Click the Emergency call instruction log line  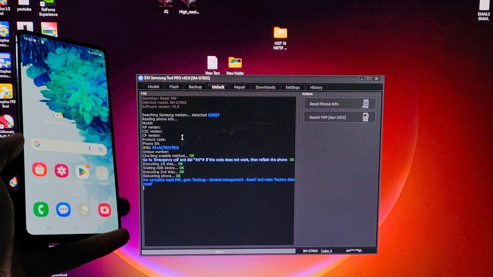coord(218,160)
